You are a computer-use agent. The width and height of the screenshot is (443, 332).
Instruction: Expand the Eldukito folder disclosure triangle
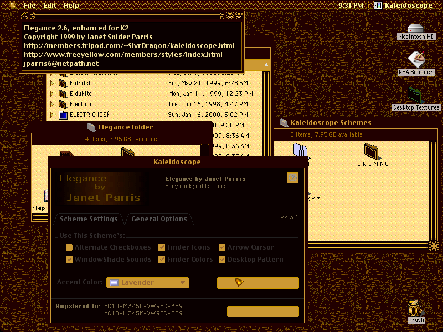point(51,94)
